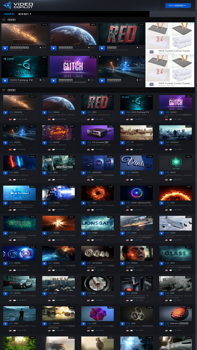This screenshot has width=197, height=350.
Task: Play the large featured RED tutorial
Action: point(102,48)
